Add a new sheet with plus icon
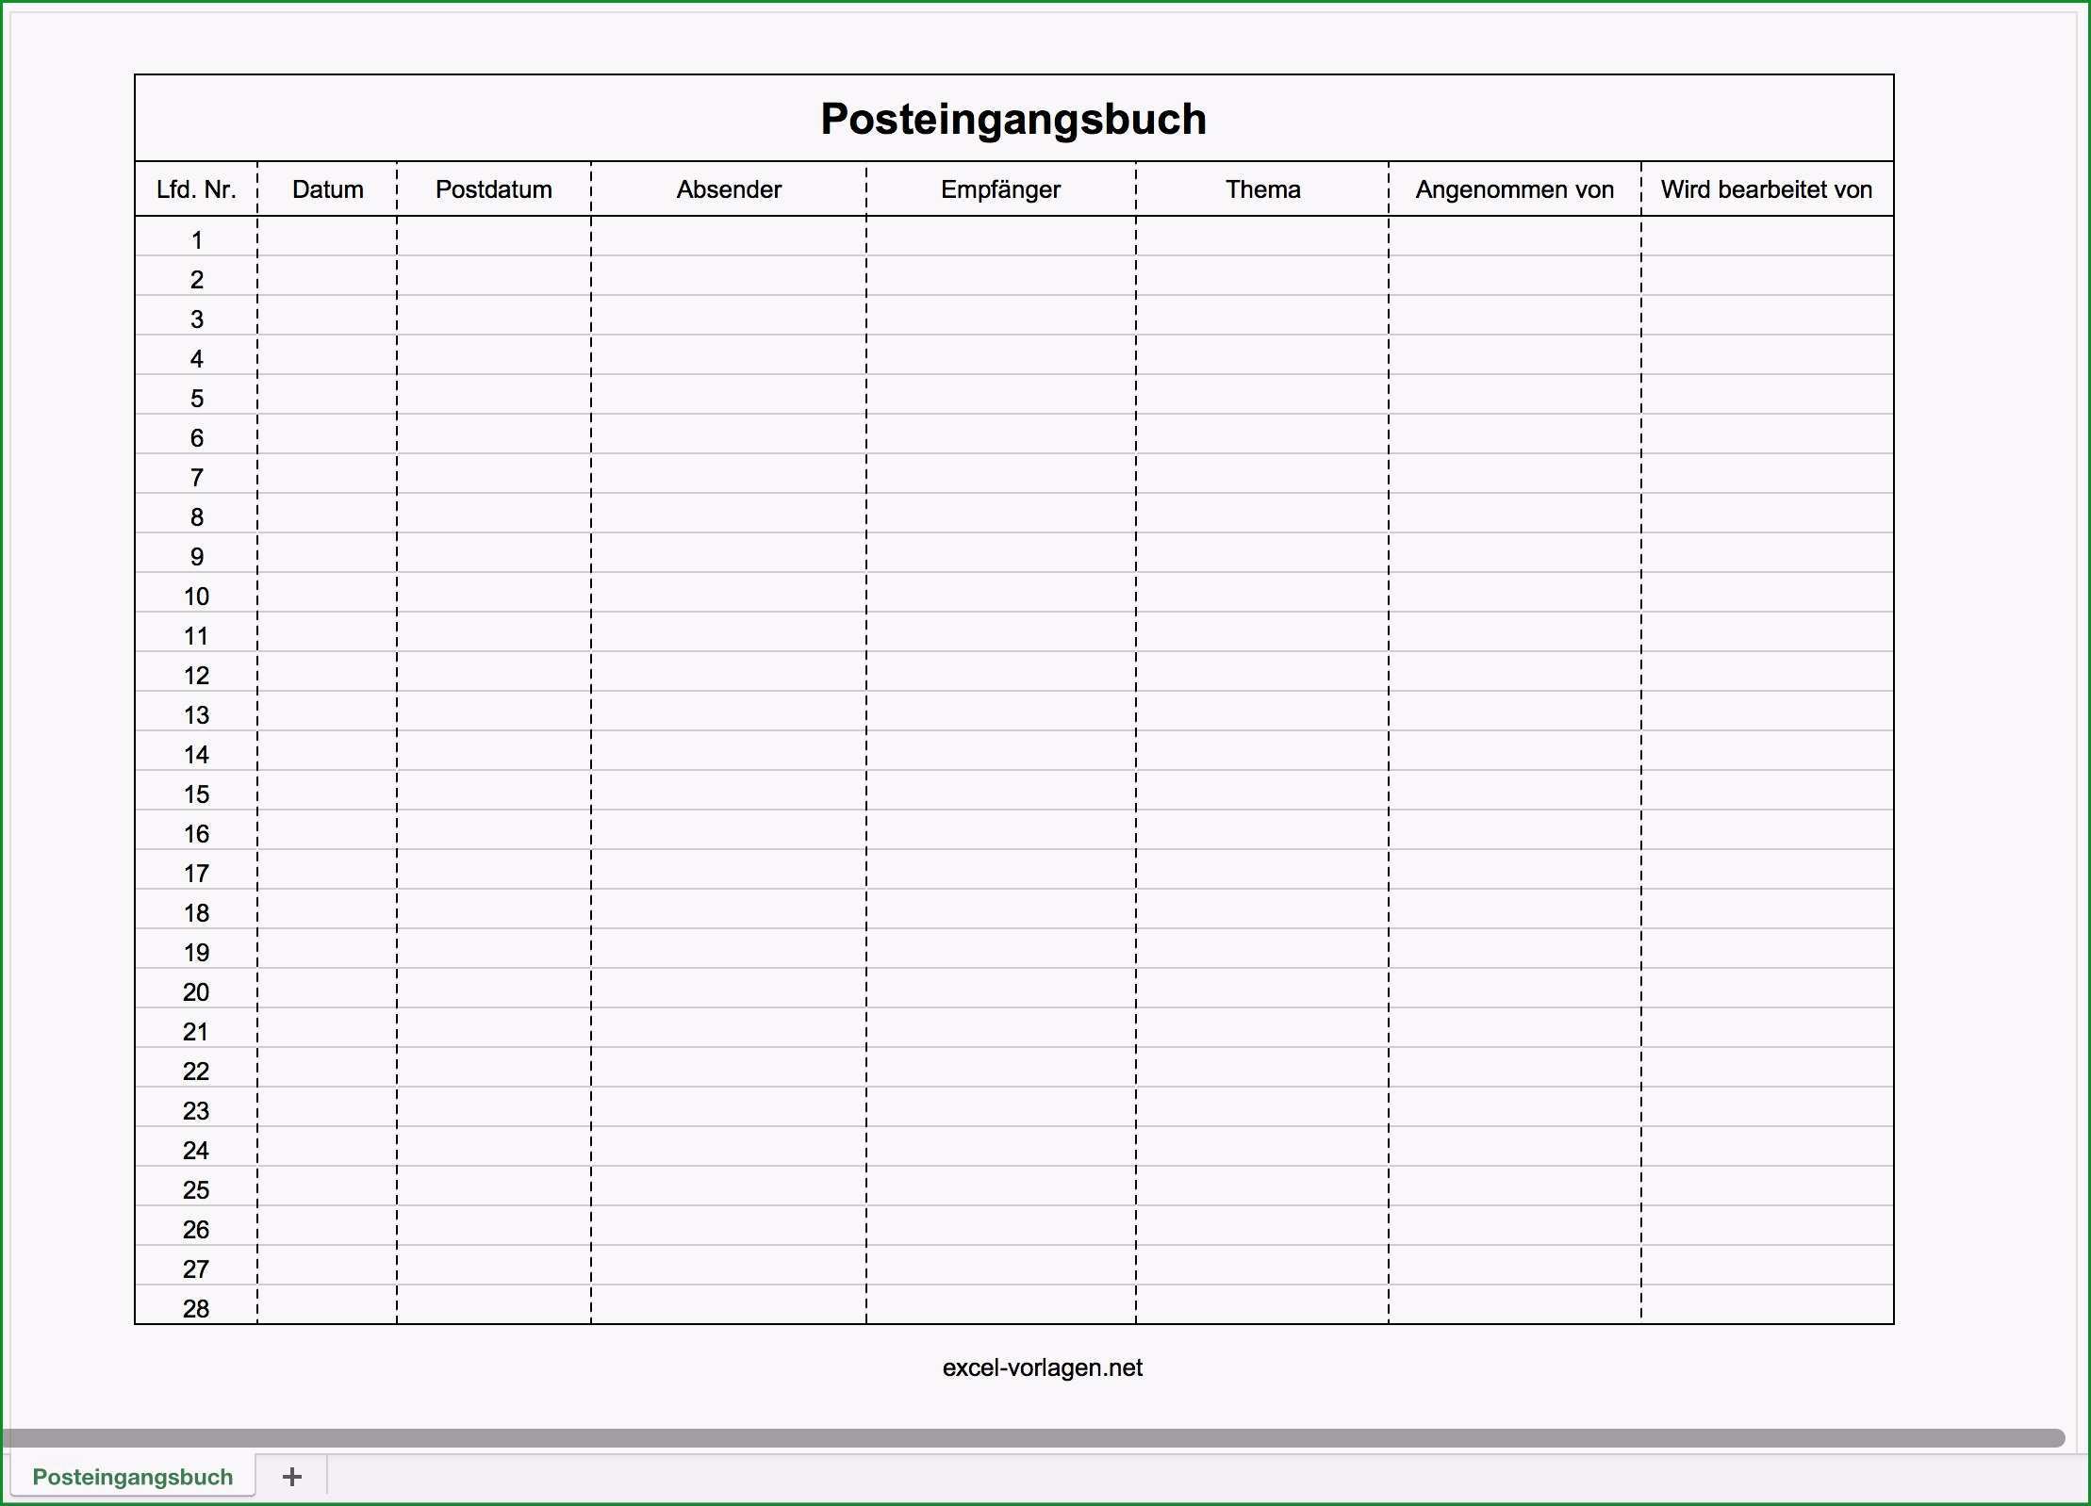The width and height of the screenshot is (2091, 1506). click(292, 1477)
